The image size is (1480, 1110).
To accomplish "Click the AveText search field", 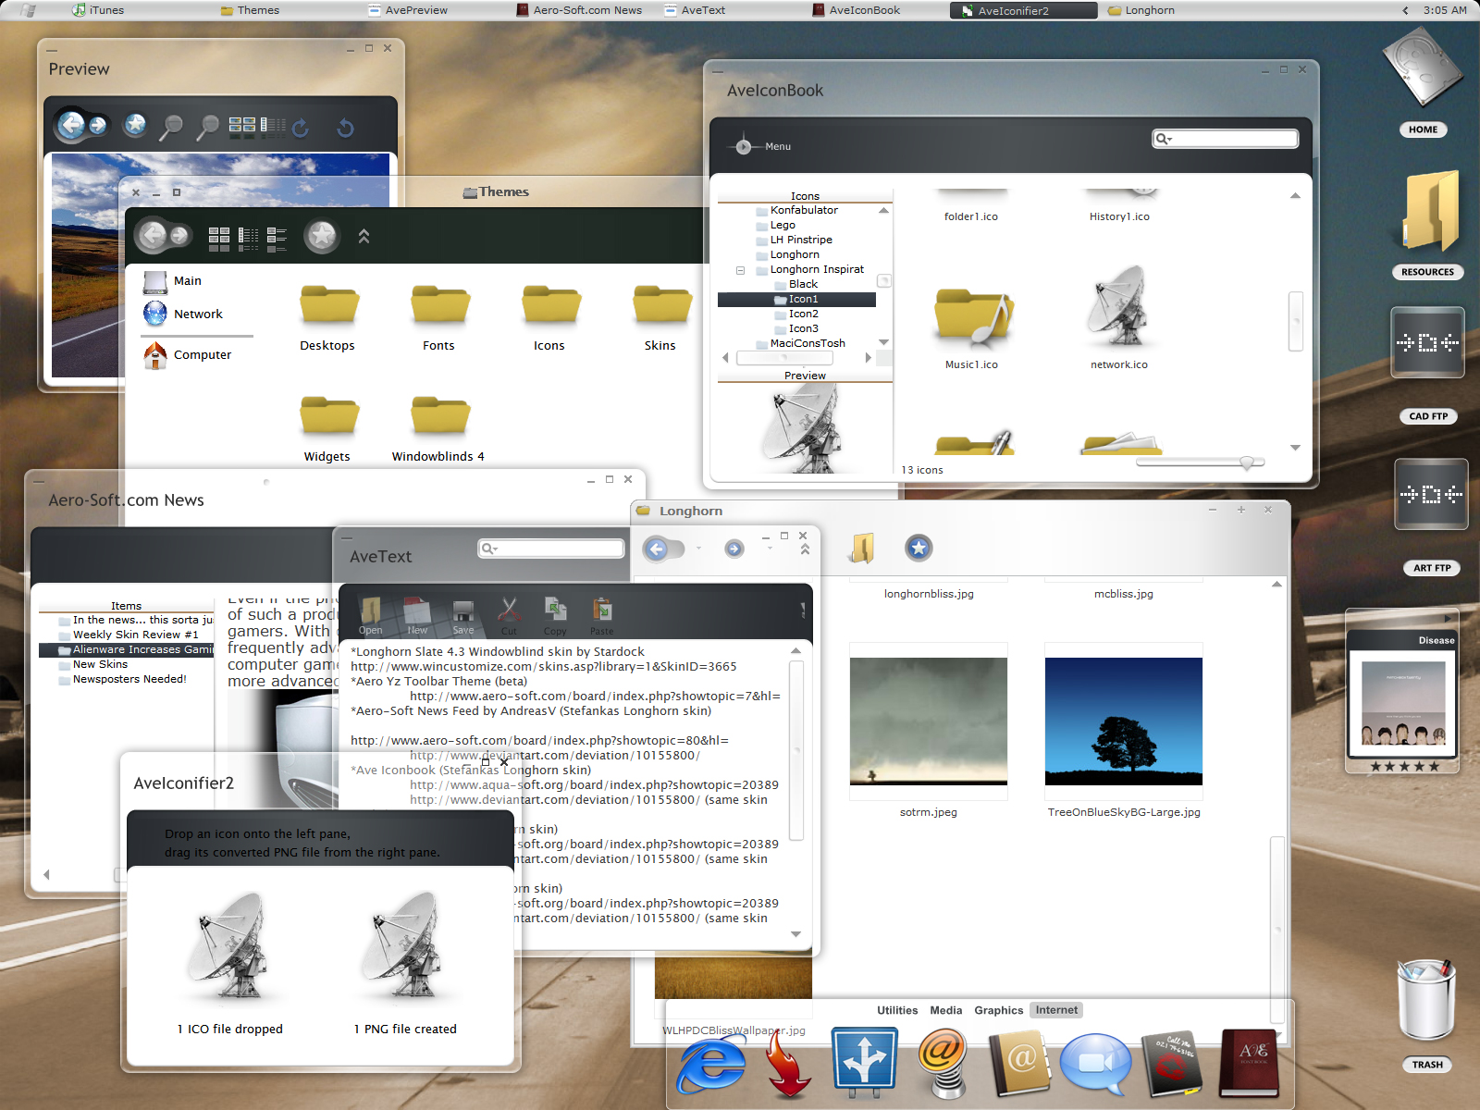I will click(551, 549).
